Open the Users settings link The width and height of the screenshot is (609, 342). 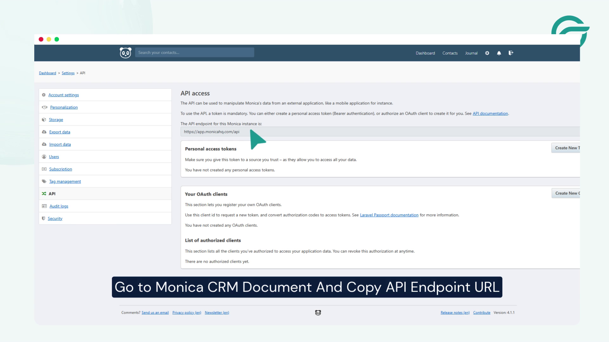[x=54, y=156]
